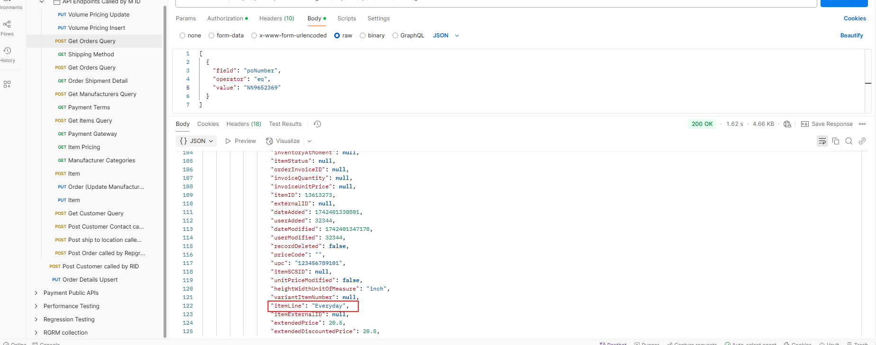
Task: Switch to the Test Results tab
Action: click(285, 124)
